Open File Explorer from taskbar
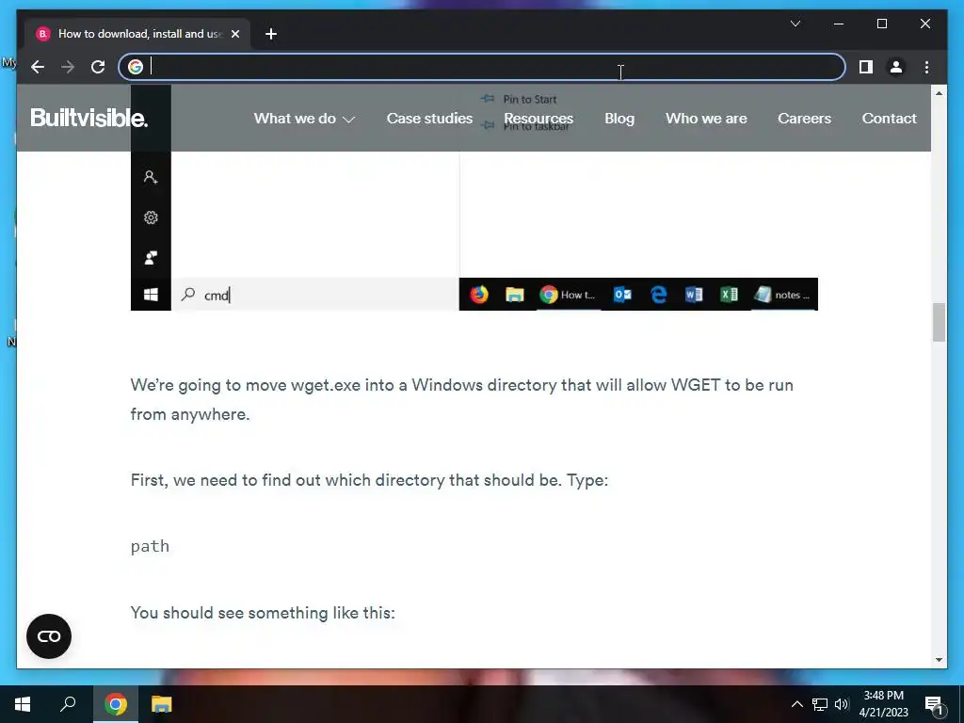 [161, 704]
